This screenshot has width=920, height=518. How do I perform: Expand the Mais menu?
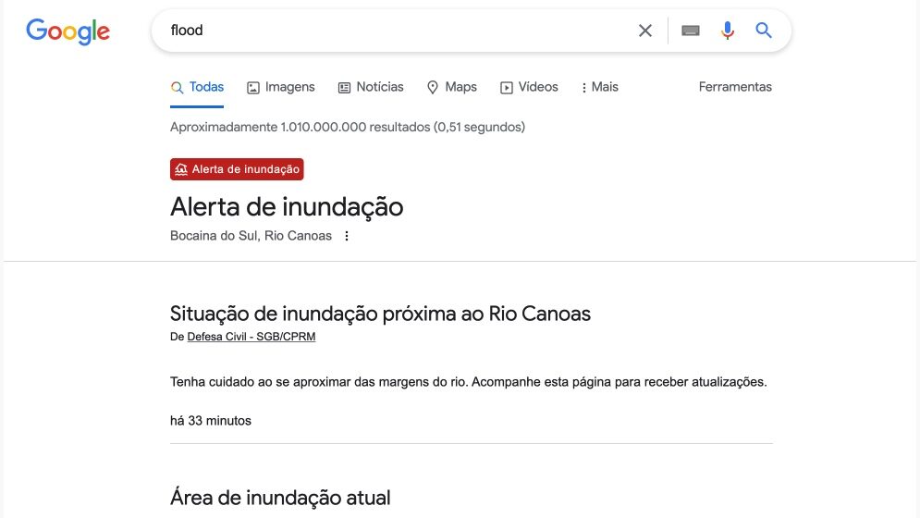pyautogui.click(x=599, y=87)
